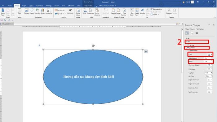Click the Pictures icon
This screenshot has width=217, height=122.
26,11
